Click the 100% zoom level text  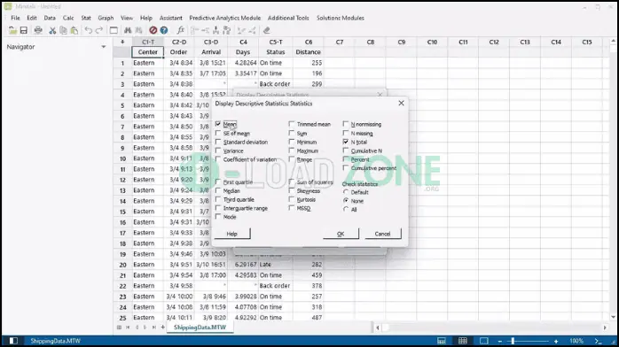(576, 341)
